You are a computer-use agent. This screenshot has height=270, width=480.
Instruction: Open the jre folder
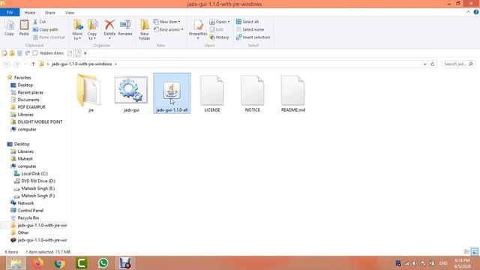[91, 93]
